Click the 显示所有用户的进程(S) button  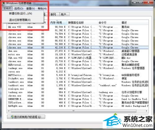click(x=26, y=117)
